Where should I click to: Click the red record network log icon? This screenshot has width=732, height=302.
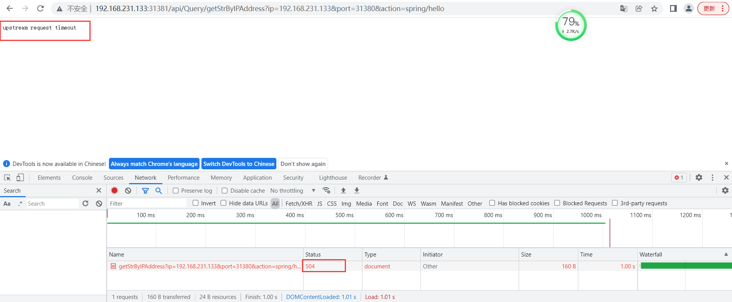(x=114, y=190)
